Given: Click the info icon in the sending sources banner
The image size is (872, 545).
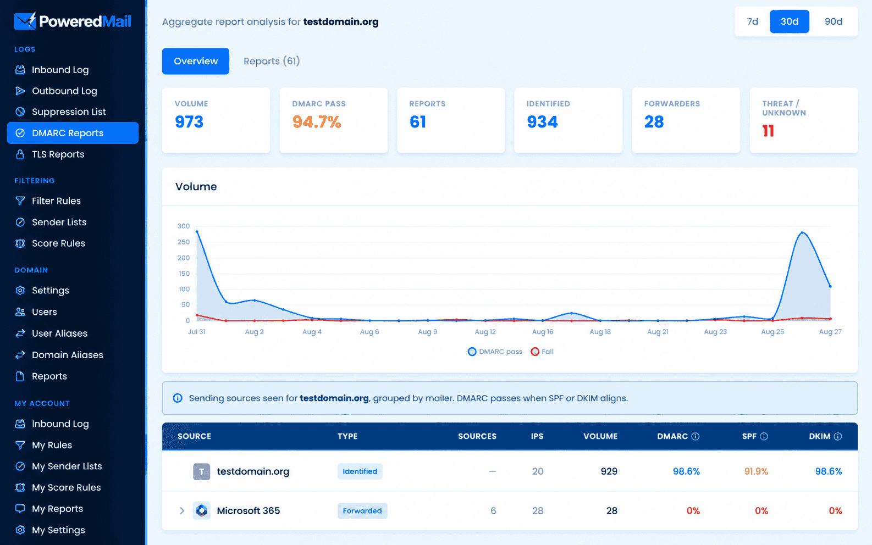Looking at the screenshot, I should point(178,398).
